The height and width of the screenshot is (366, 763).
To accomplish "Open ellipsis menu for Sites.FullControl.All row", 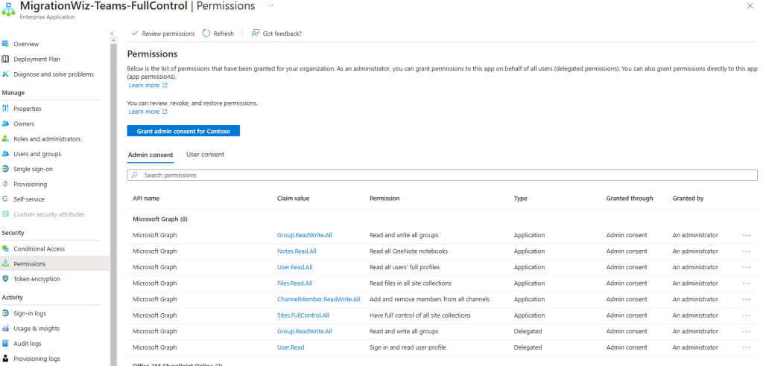I will [747, 315].
